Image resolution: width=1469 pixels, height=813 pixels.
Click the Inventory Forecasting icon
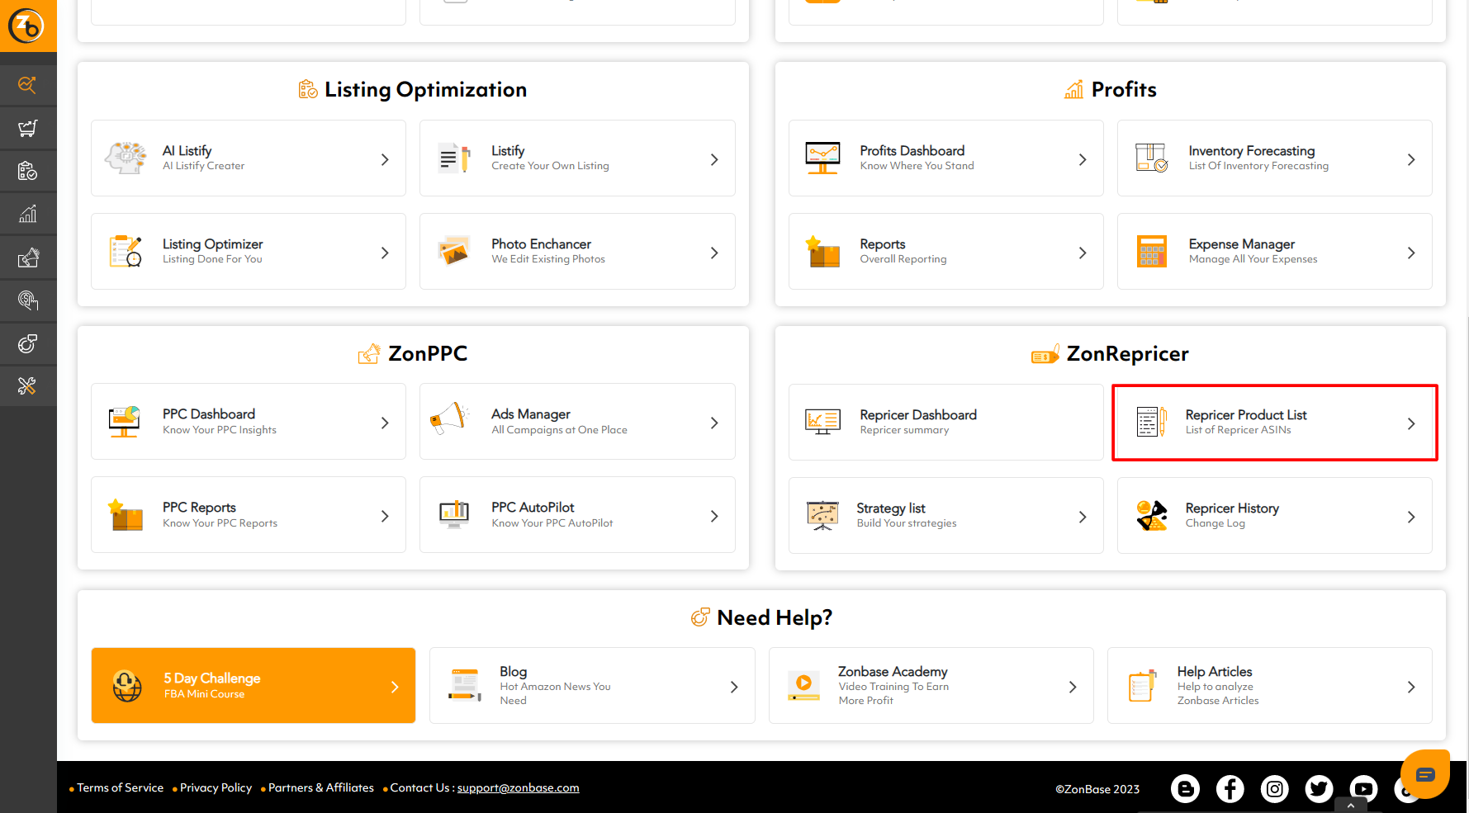coord(1151,158)
